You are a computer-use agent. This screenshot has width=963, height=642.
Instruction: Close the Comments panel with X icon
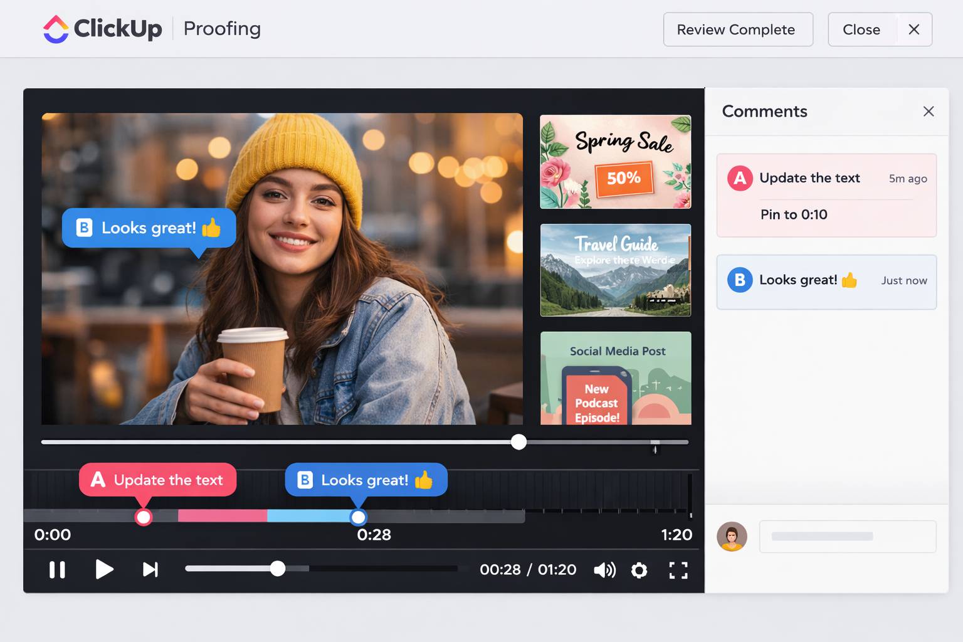point(929,112)
